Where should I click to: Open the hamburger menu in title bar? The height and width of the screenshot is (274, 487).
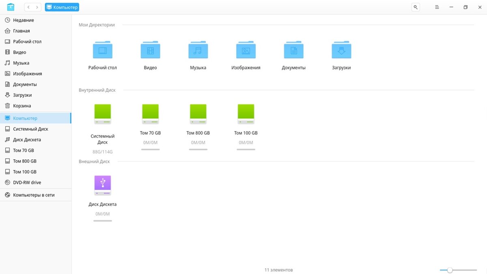pos(437,7)
